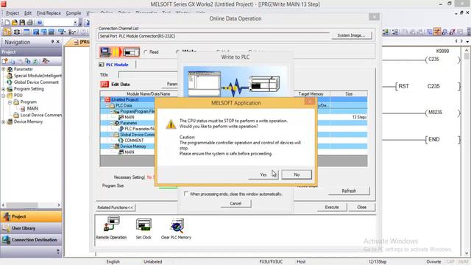The image size is (471, 265).
Task: Click the Close button in Online Data Operation
Action: (x=361, y=207)
